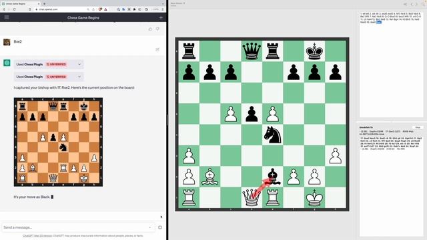Give thumbs up to previous response
This screenshot has width=427, height=240.
tap(150, 29)
